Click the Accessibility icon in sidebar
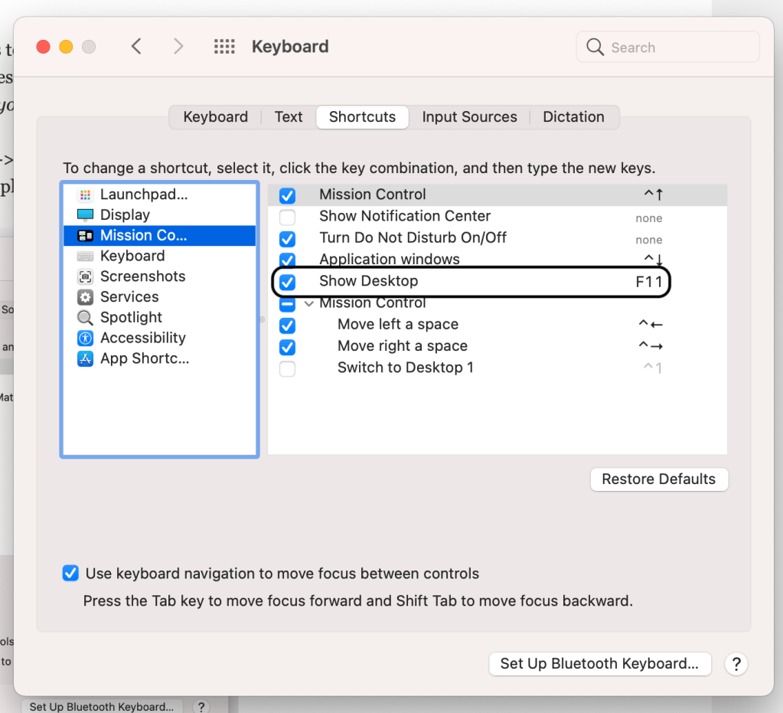Image resolution: width=783 pixels, height=713 pixels. click(86, 338)
